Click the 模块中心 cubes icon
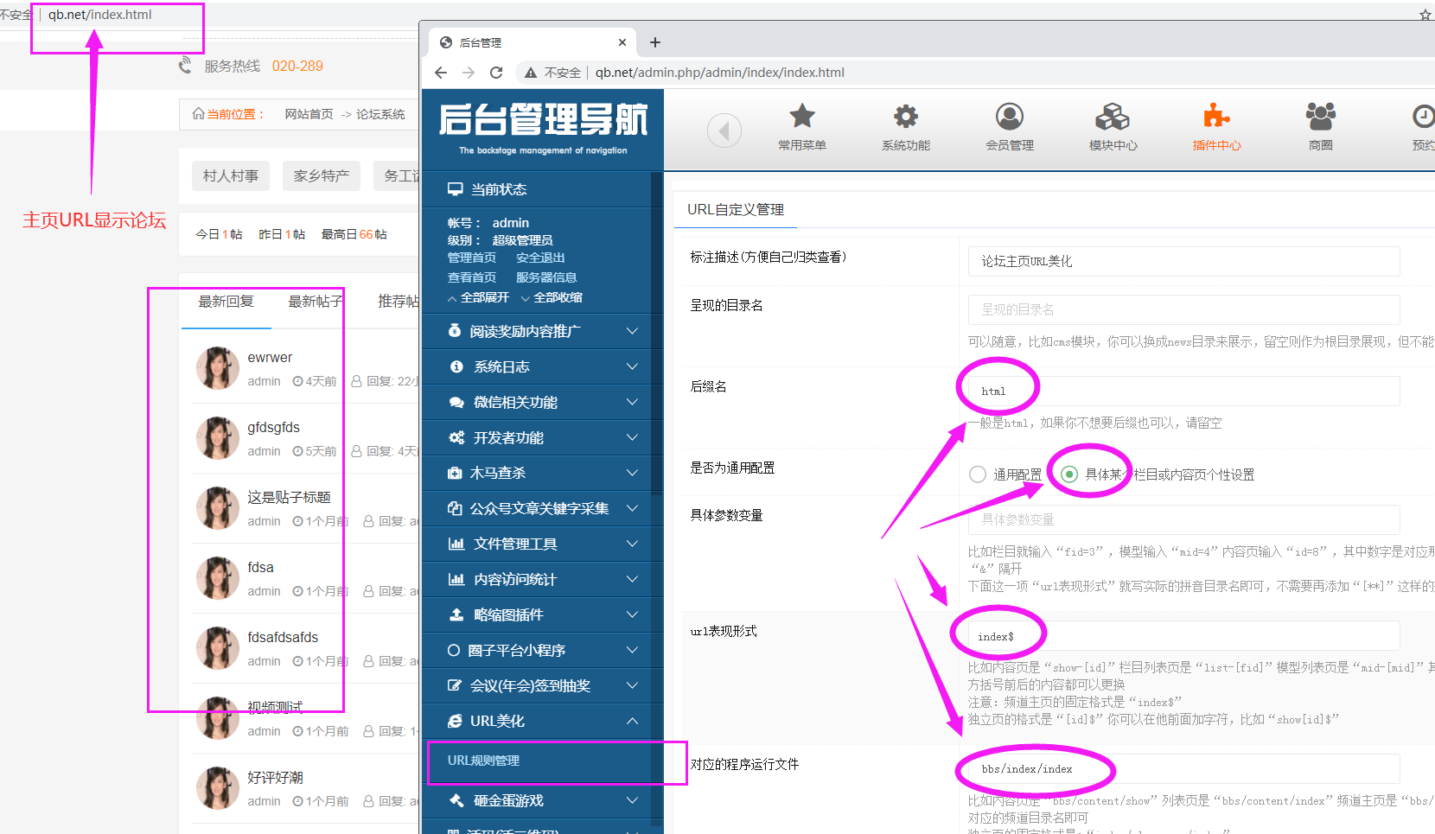 click(x=1113, y=117)
